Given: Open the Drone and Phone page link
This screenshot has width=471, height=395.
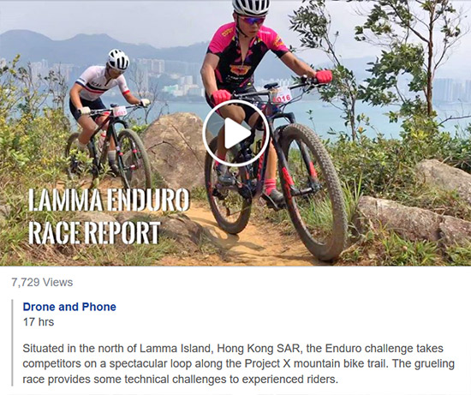Looking at the screenshot, I should pyautogui.click(x=69, y=307).
